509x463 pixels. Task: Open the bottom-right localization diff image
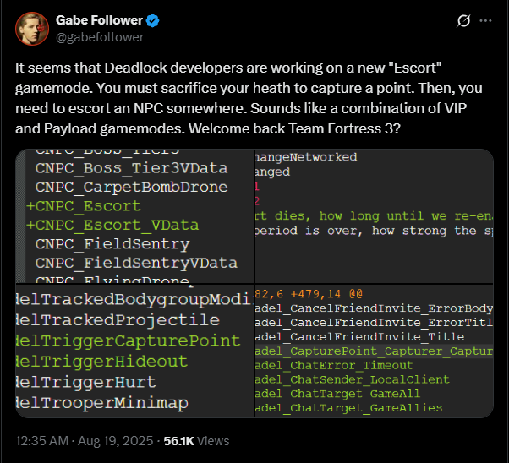coord(372,352)
